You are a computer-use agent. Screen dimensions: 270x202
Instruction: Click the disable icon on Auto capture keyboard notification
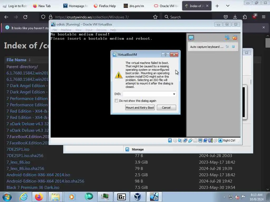point(227,47)
